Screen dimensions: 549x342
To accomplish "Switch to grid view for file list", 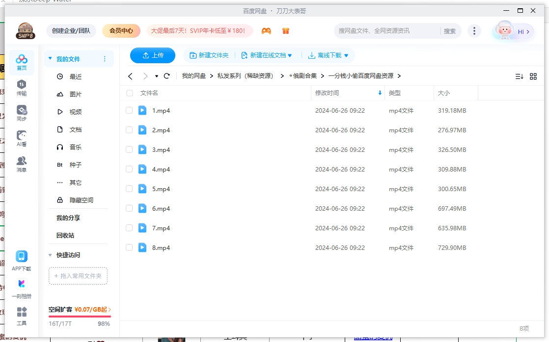I will 533,76.
